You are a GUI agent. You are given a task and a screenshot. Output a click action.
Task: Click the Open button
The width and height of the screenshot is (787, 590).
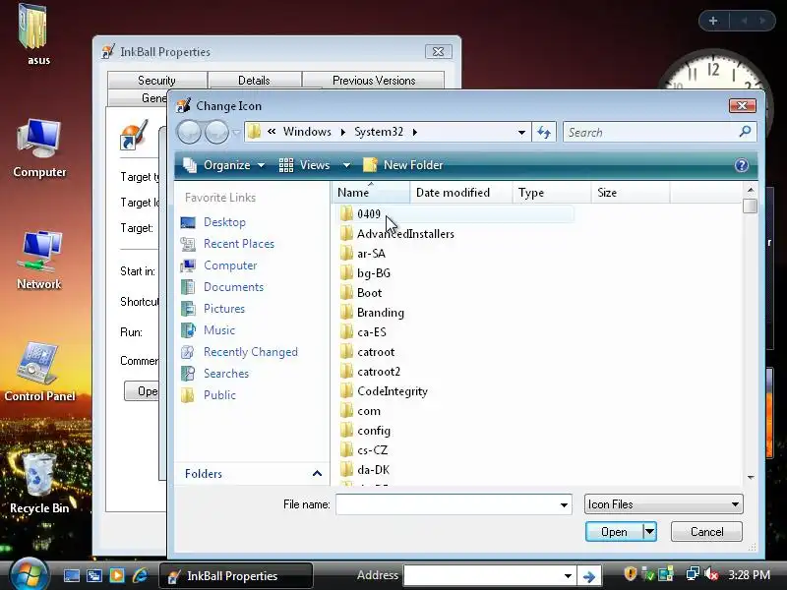coord(614,531)
